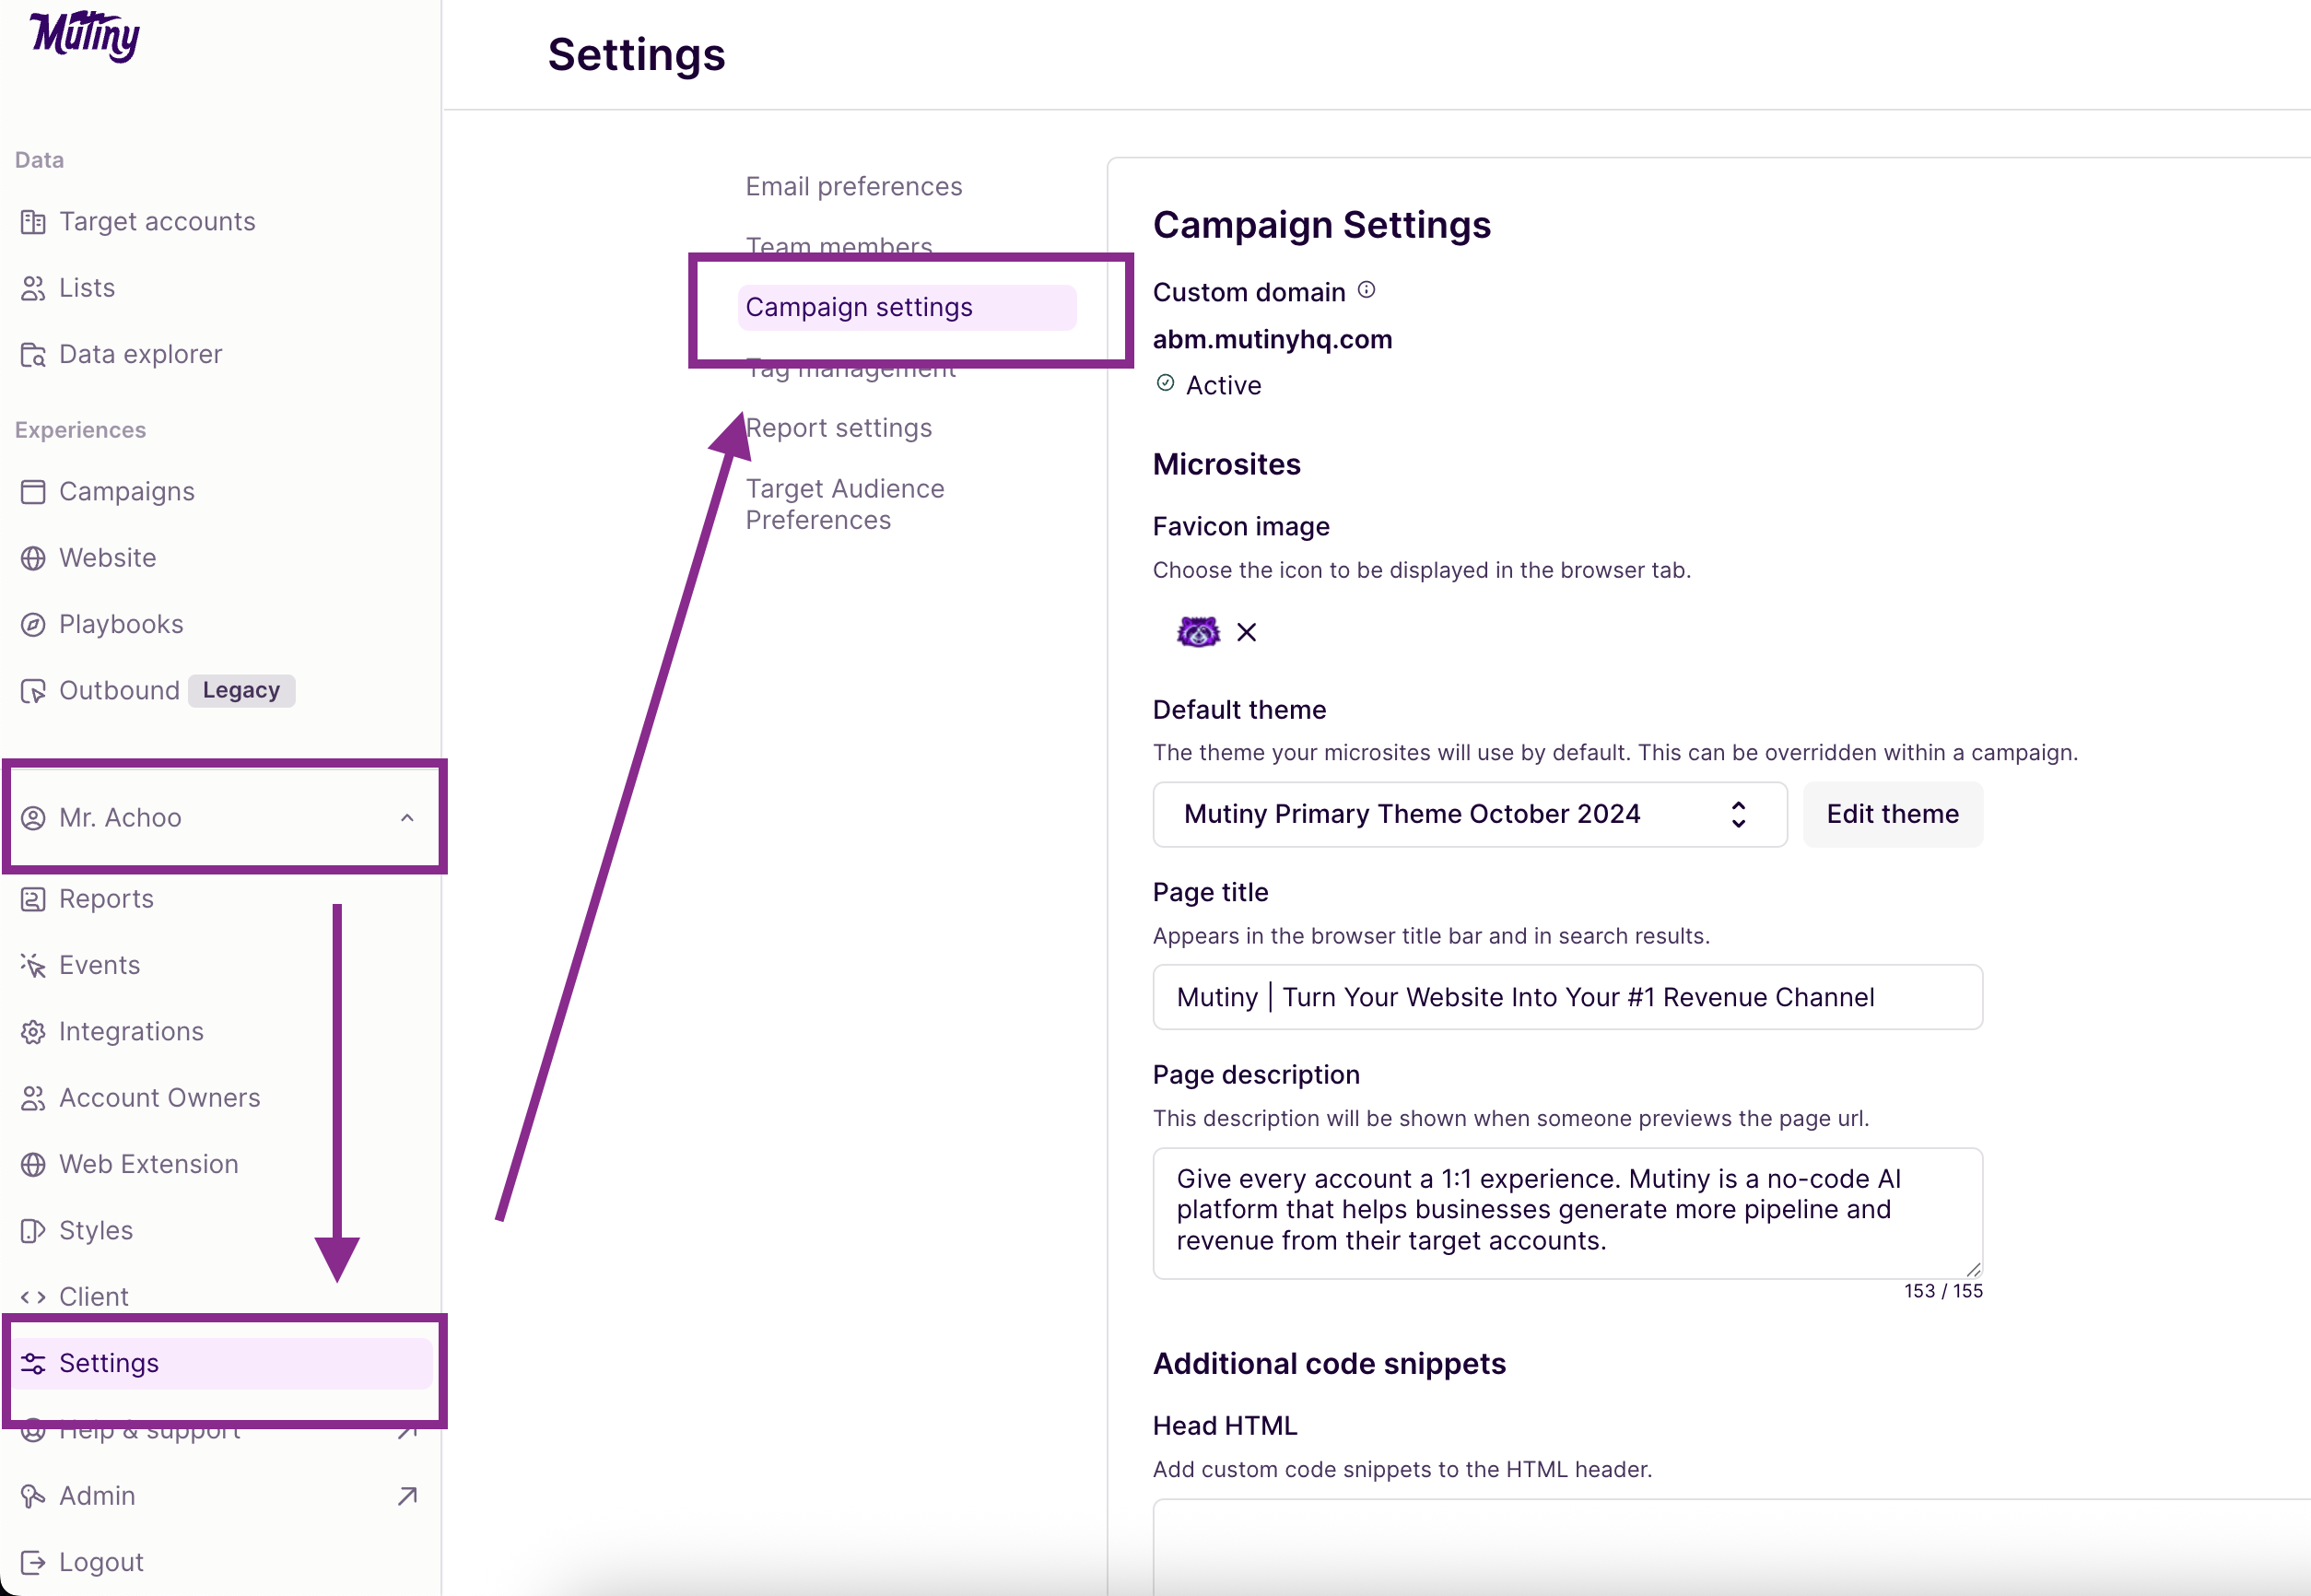
Task: Open Events page
Action: point(99,965)
